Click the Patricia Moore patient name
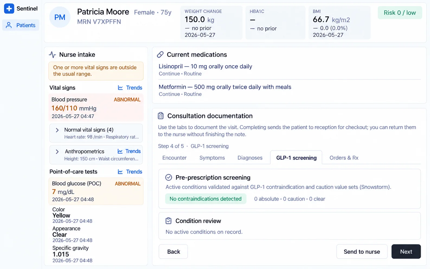 tap(103, 12)
